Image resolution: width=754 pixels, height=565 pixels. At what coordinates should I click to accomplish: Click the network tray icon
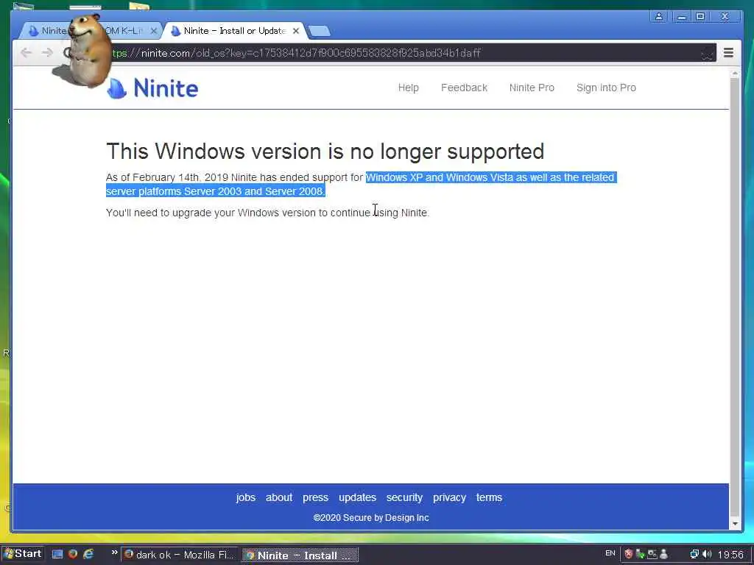click(694, 555)
